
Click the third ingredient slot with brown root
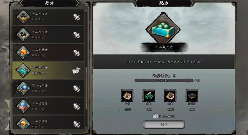pos(170,96)
